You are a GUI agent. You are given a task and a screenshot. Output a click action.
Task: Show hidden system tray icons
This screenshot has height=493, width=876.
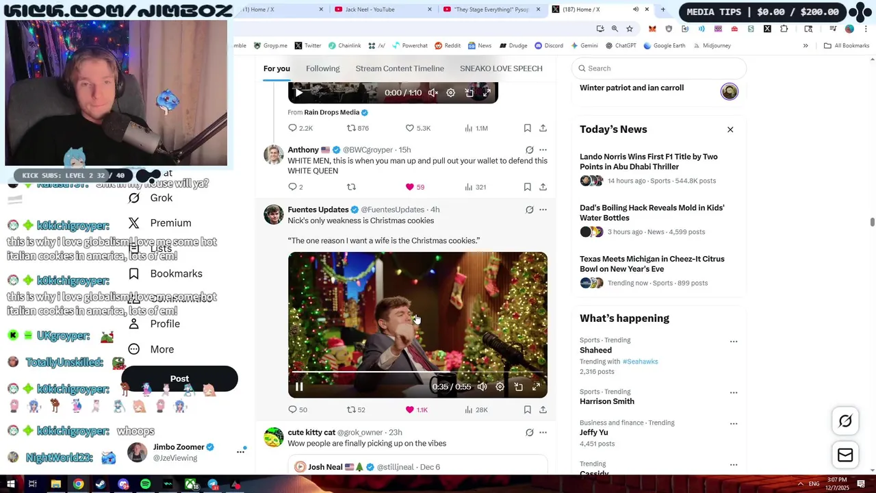tap(800, 484)
